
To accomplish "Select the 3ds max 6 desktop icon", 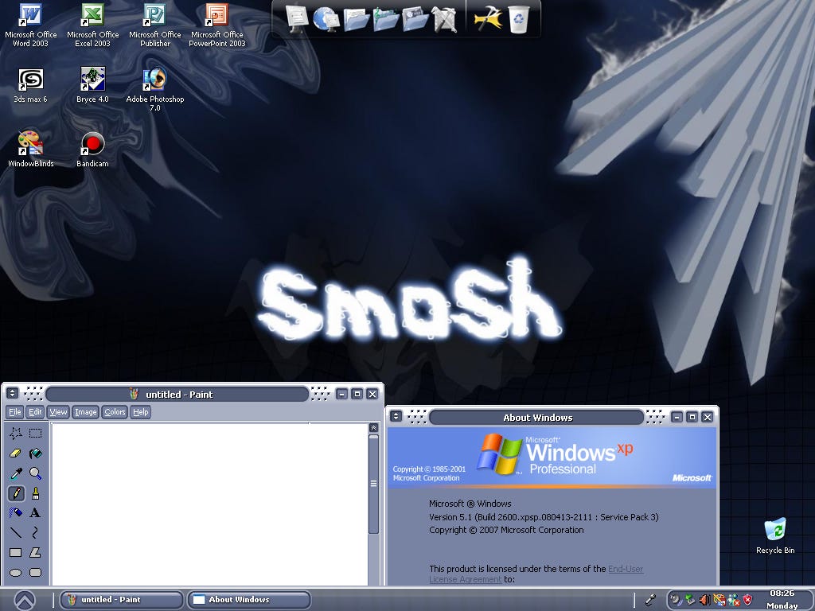I will click(x=31, y=86).
